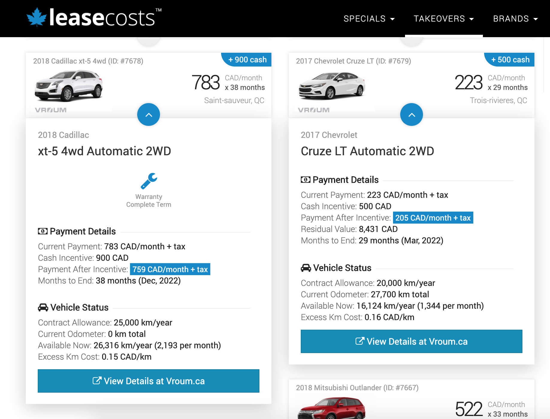This screenshot has height=419, width=550.
Task: Click the '205 CAD/month + tax' highlighted value
Action: (x=433, y=218)
